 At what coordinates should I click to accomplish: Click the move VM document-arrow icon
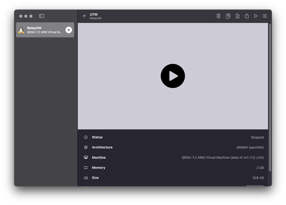coord(238,16)
